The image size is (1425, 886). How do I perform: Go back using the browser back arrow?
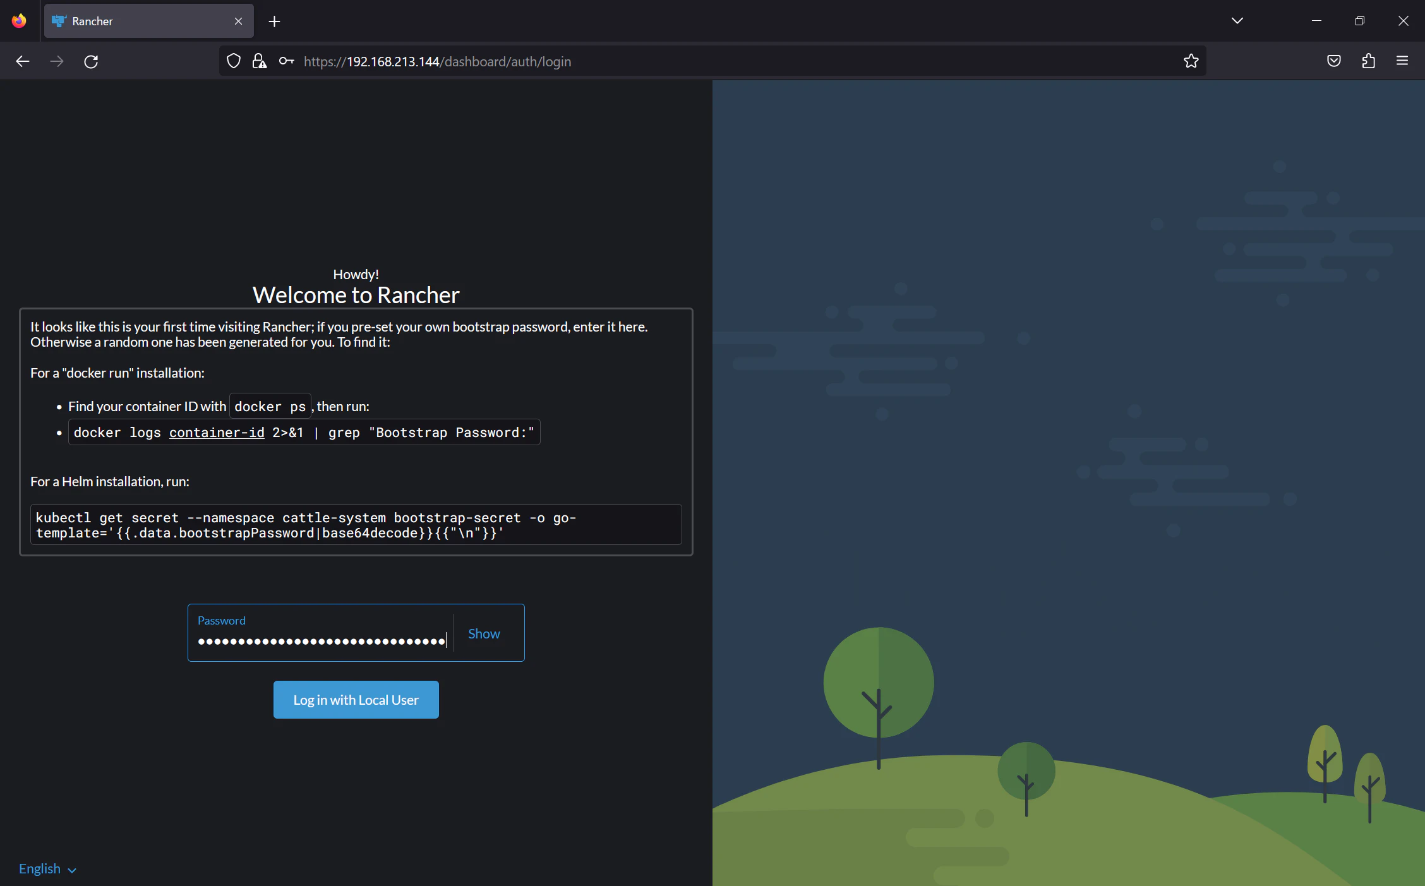23,61
